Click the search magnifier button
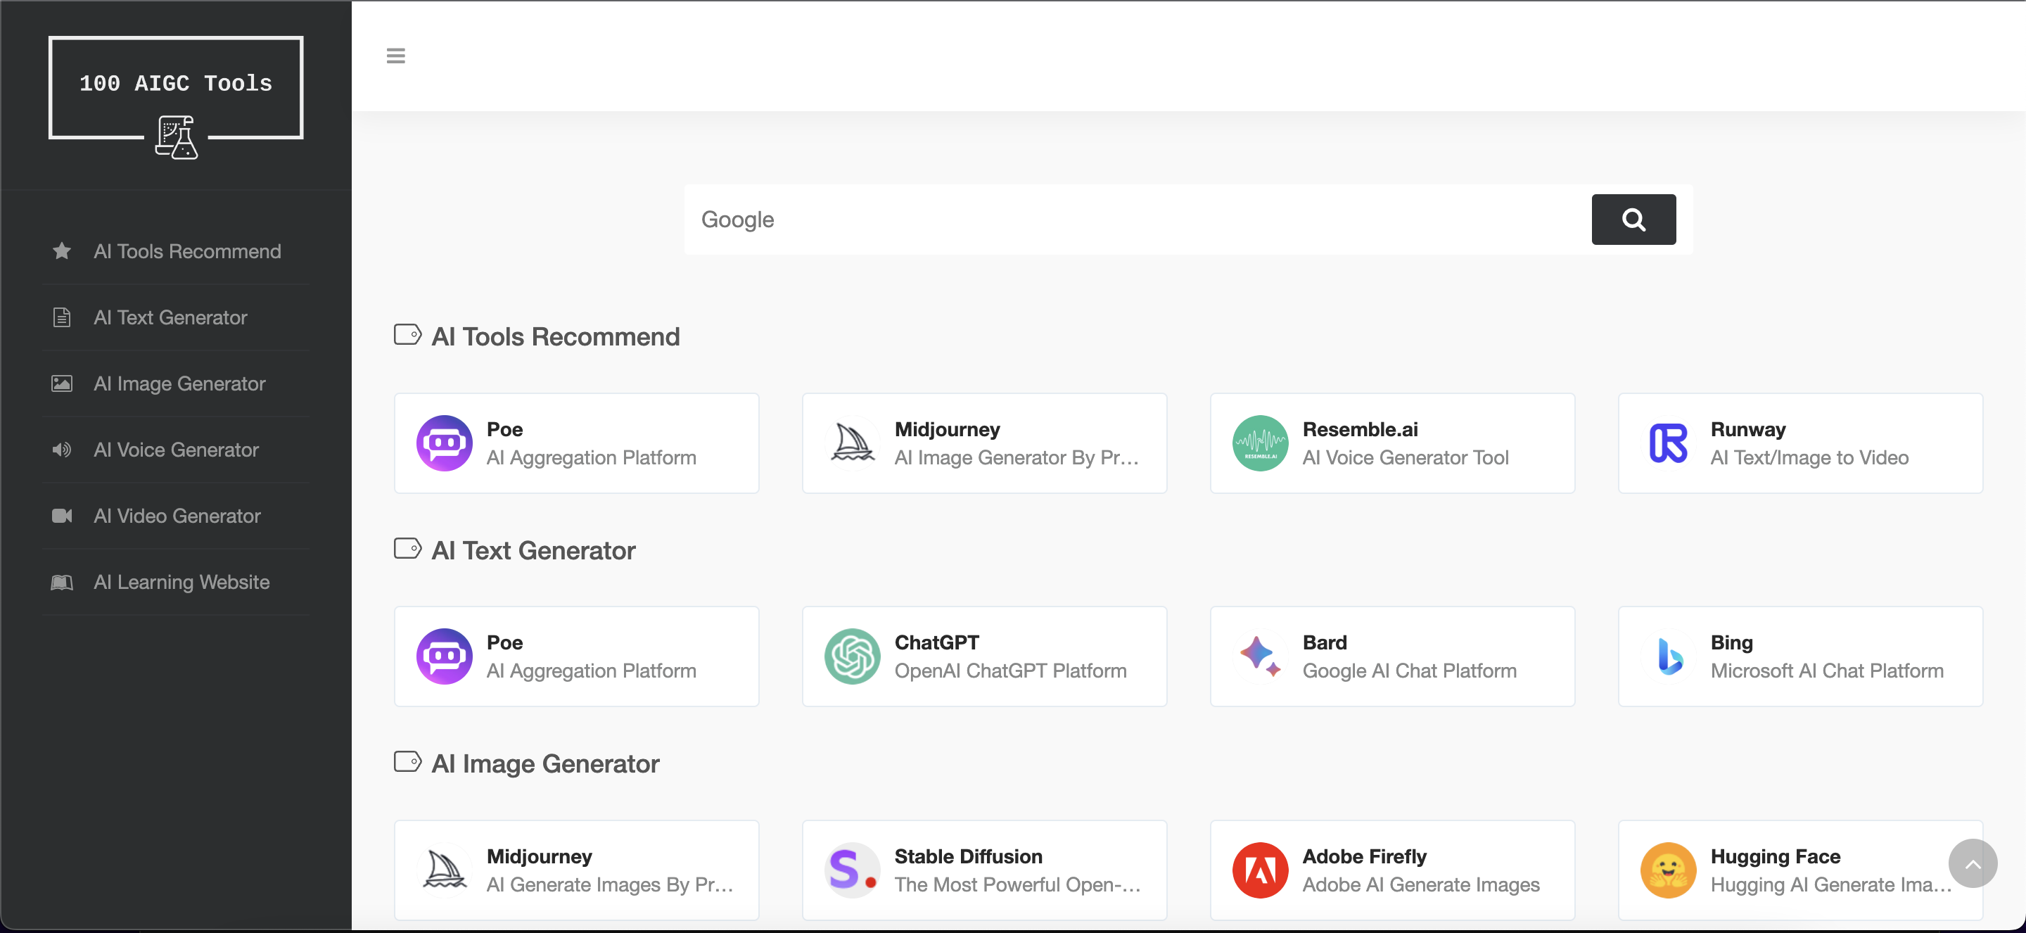The image size is (2026, 933). tap(1633, 220)
